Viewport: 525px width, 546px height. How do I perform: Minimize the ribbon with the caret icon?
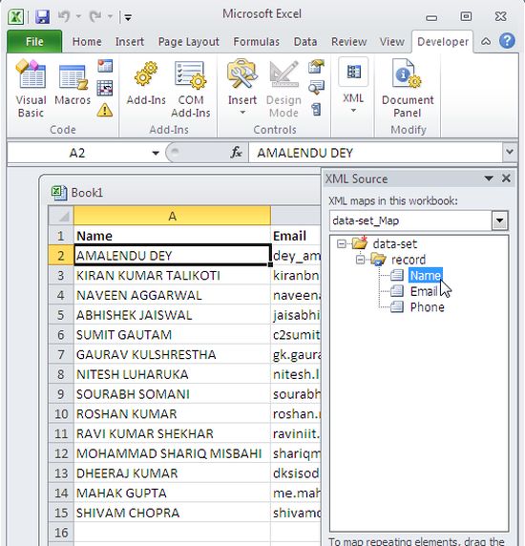point(486,41)
